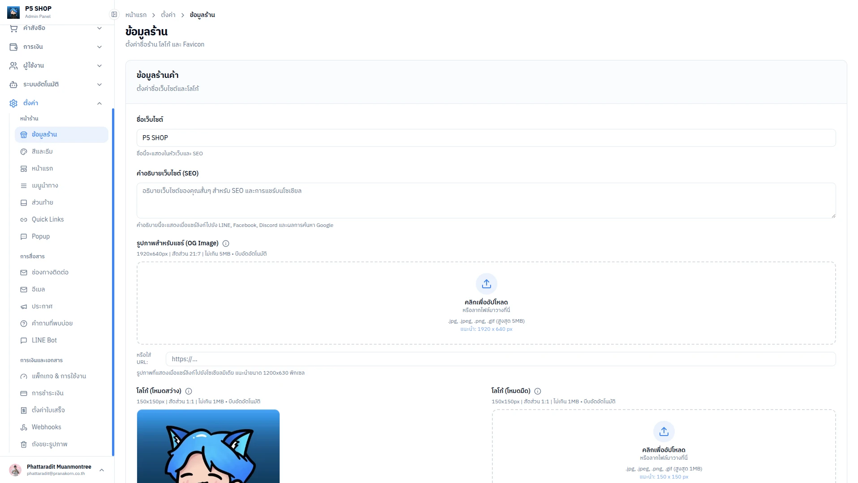
Task: Open LINE Bot settings
Action: pyautogui.click(x=61, y=341)
